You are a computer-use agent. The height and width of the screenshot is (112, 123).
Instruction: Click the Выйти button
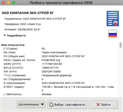pyautogui.click(x=103, y=105)
